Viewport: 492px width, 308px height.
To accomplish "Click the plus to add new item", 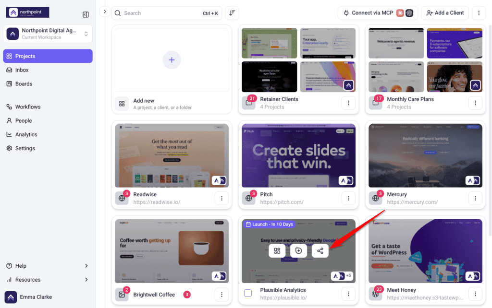I will (172, 60).
